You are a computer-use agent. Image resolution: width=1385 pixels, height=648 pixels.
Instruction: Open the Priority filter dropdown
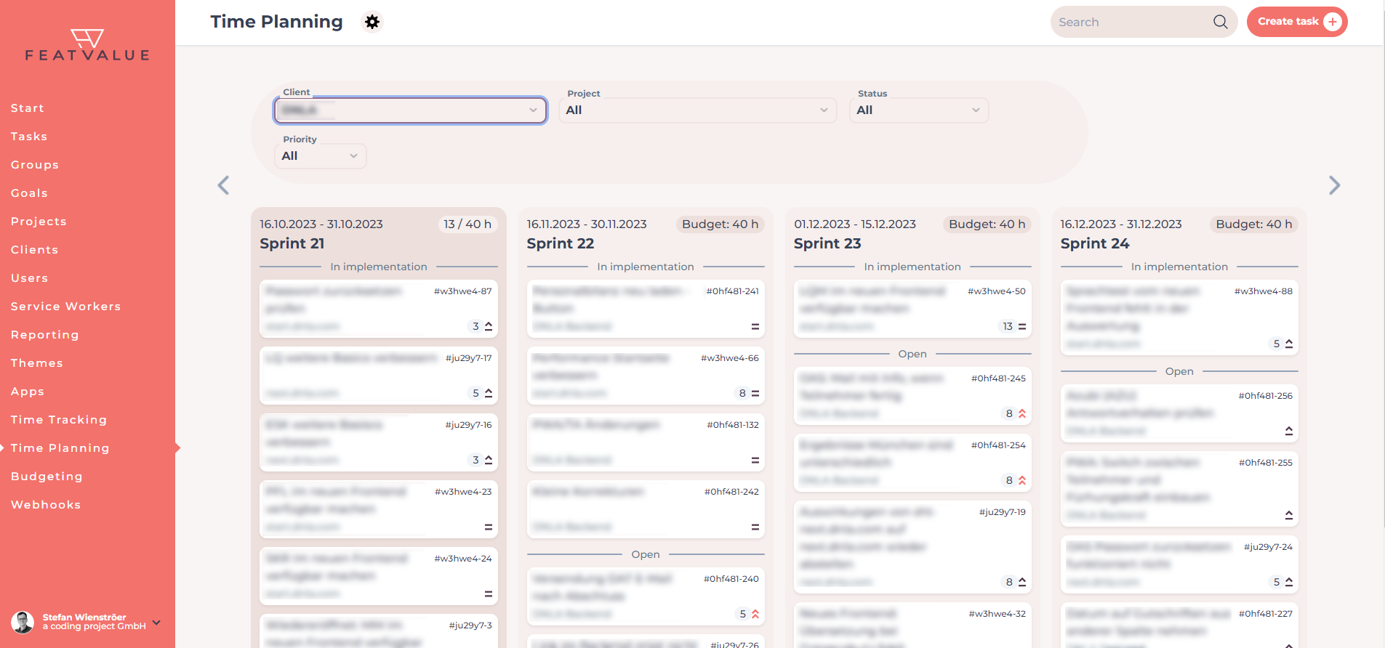point(320,155)
